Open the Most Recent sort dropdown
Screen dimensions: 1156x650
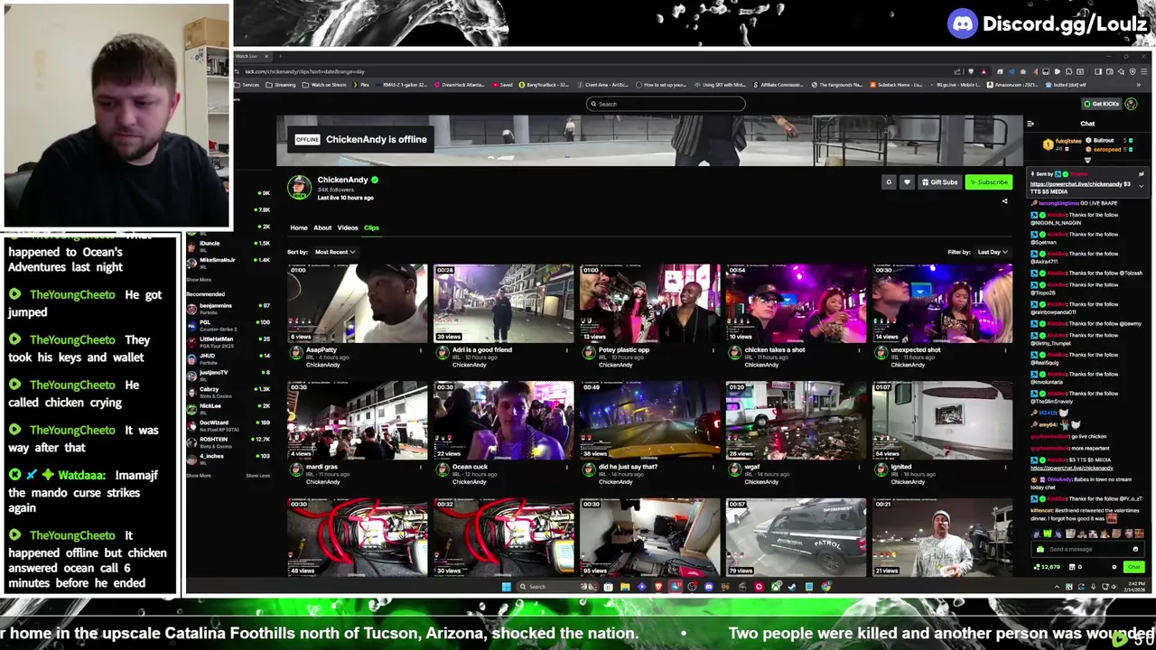[x=335, y=252]
